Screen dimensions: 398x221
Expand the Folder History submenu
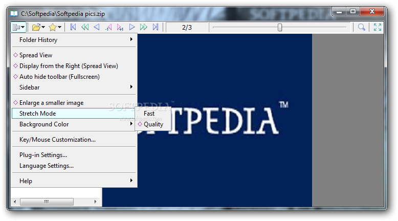[x=74, y=40]
